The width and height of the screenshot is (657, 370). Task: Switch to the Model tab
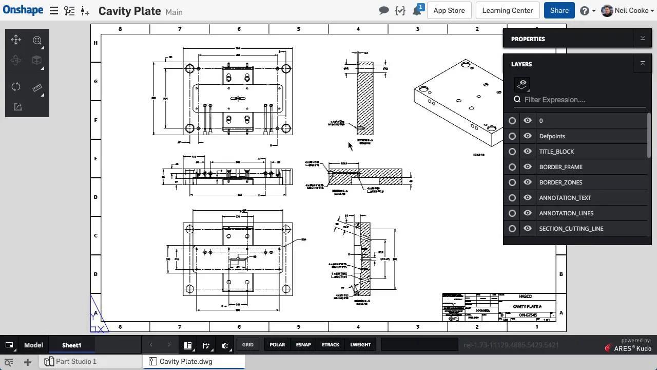[x=33, y=345]
